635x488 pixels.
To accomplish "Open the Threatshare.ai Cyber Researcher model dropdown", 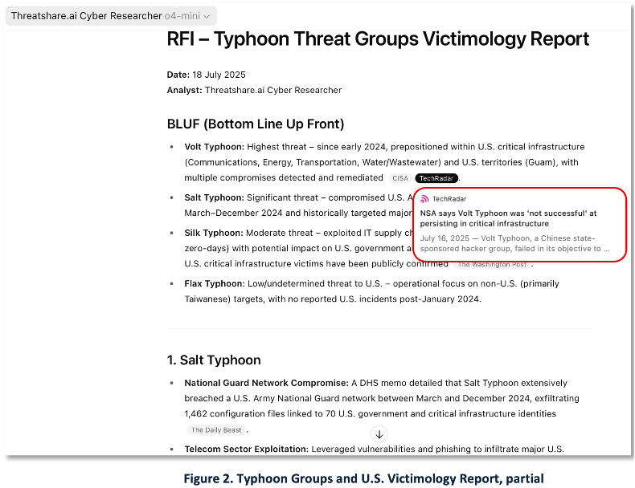I will 111,16.
